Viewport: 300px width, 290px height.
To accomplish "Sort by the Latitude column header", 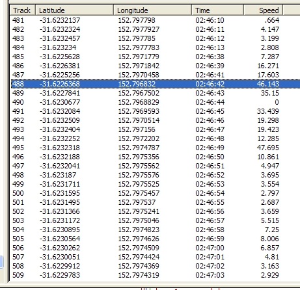I will click(75, 10).
